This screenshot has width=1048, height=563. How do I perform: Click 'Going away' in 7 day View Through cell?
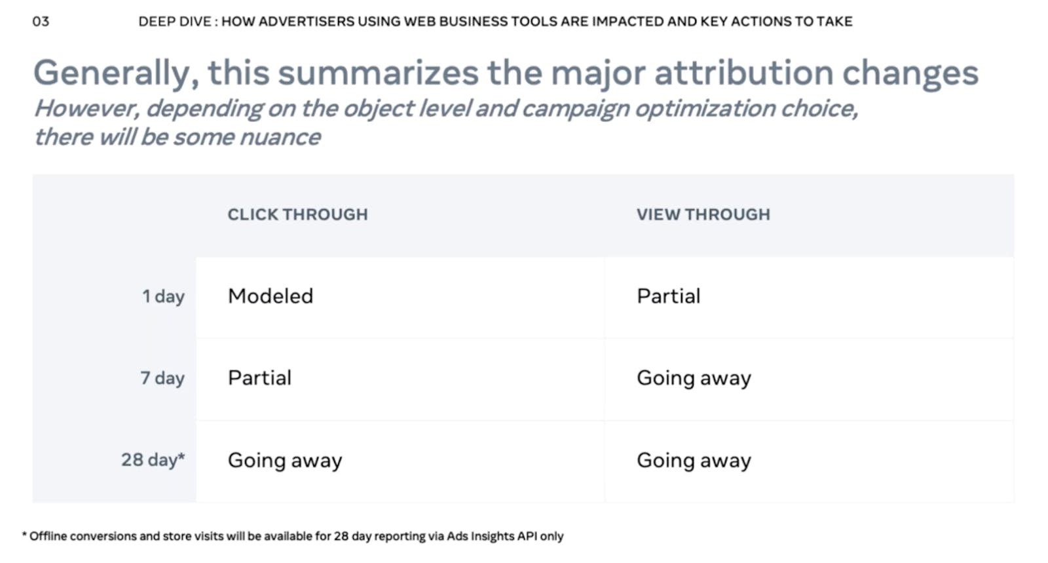[694, 379]
